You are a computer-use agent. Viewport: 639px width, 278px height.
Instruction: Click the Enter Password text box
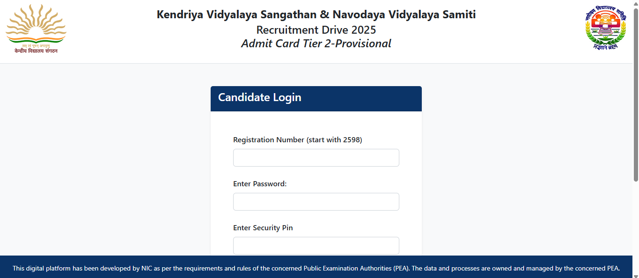pyautogui.click(x=316, y=201)
